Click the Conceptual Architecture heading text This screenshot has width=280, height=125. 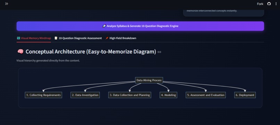[x=91, y=52]
